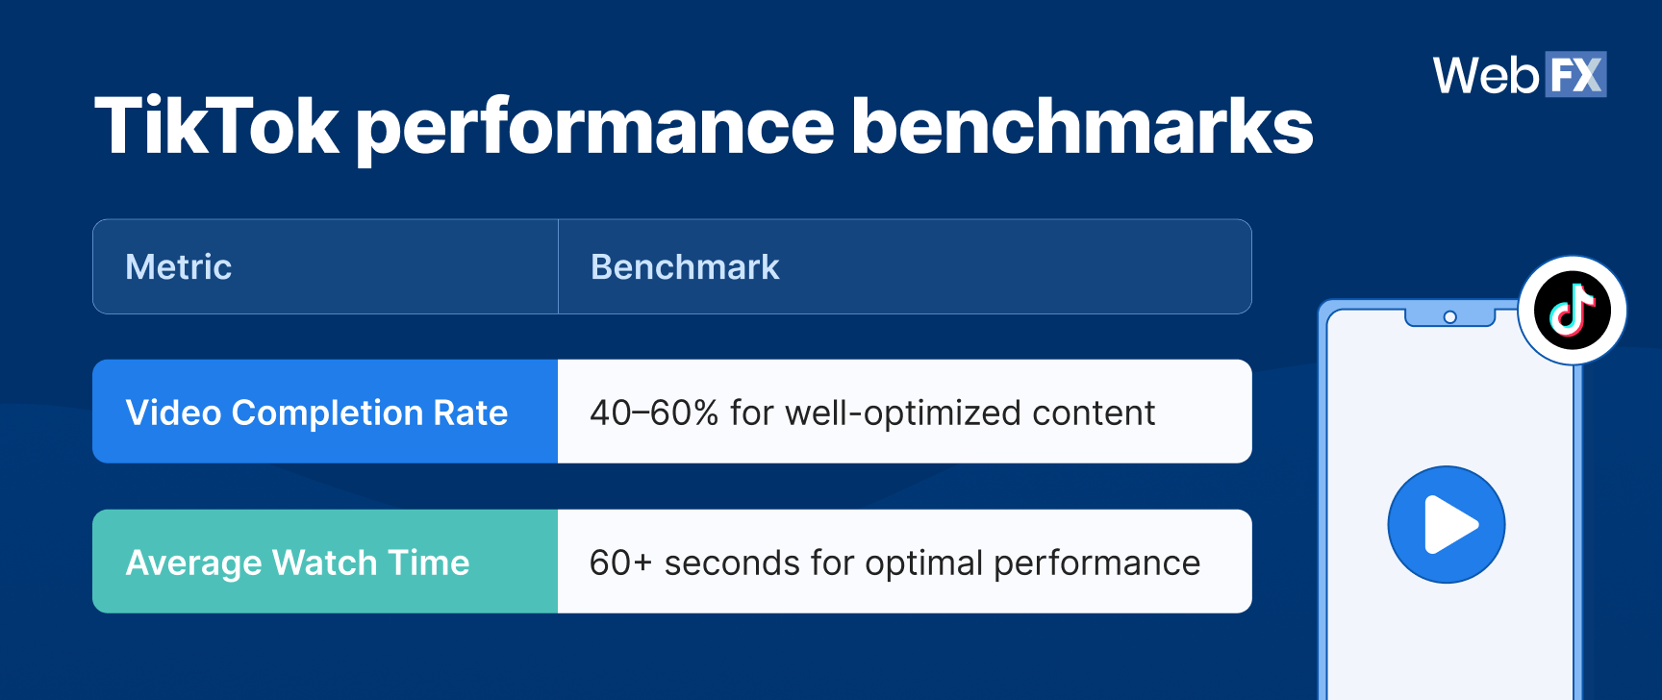Select the Benchmark column header

tap(685, 267)
